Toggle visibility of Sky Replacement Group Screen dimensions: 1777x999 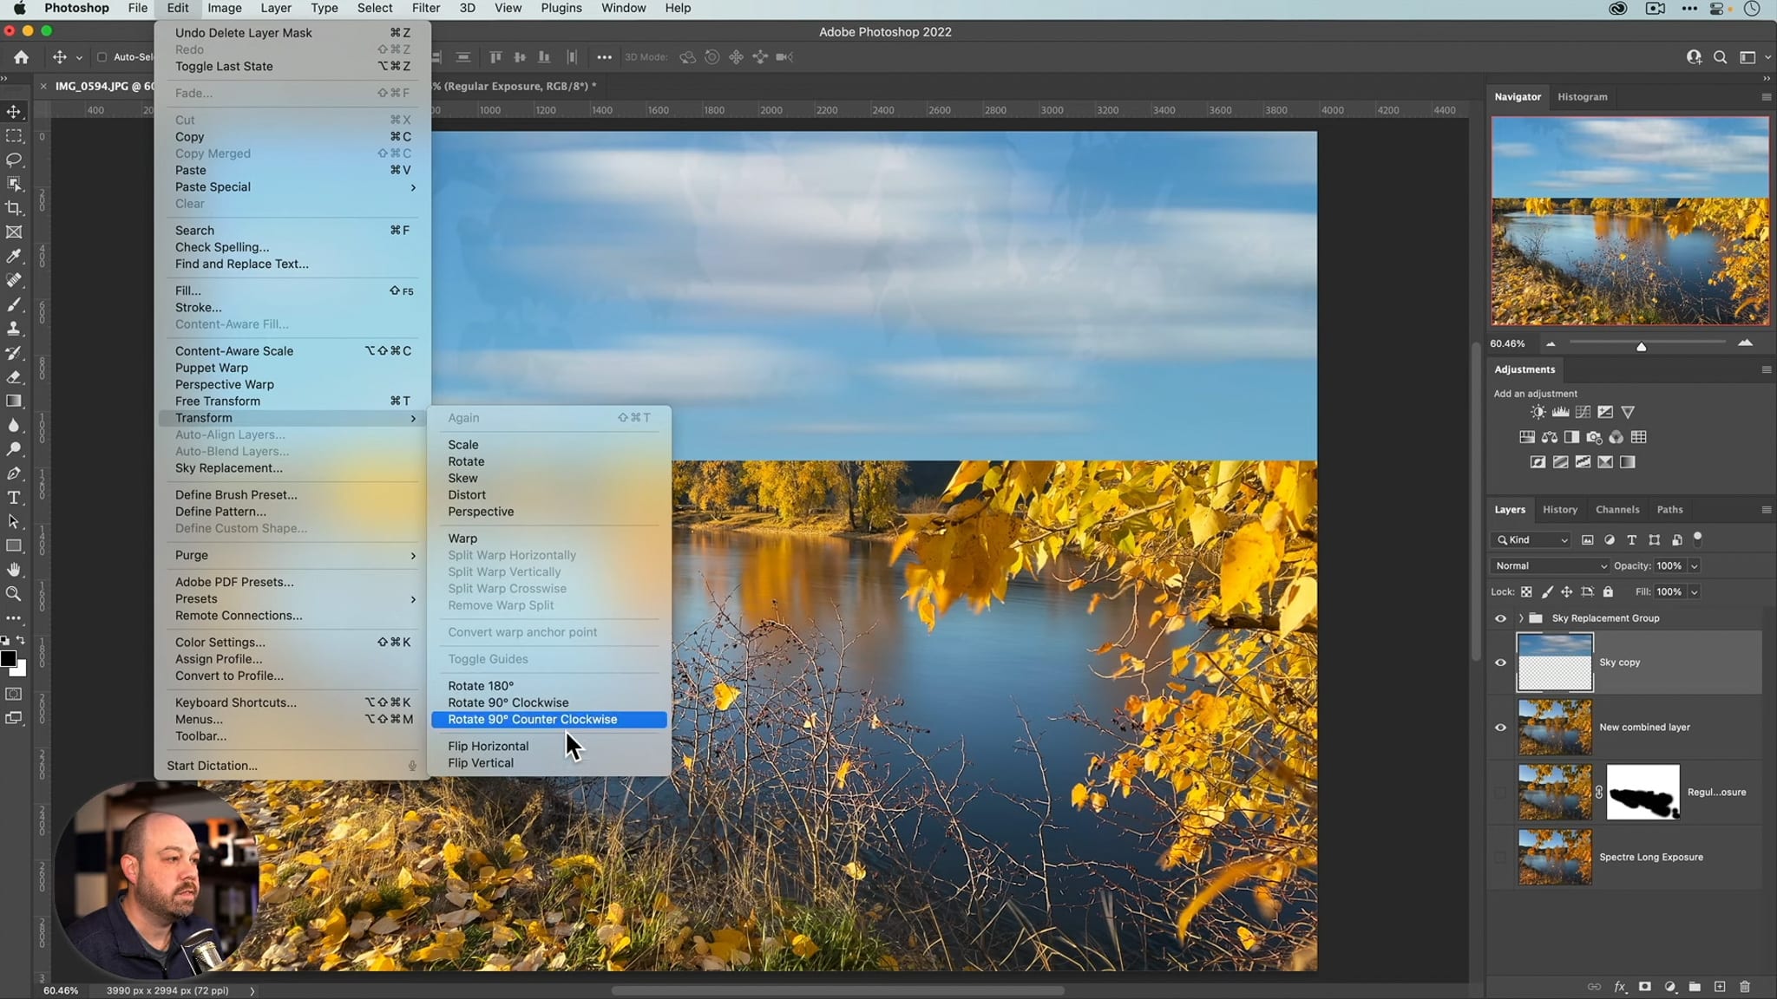(1498, 617)
